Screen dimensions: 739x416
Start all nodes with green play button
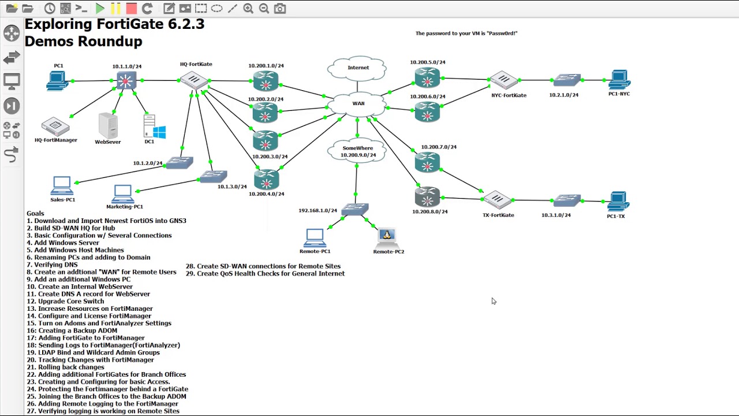pyautogui.click(x=100, y=9)
